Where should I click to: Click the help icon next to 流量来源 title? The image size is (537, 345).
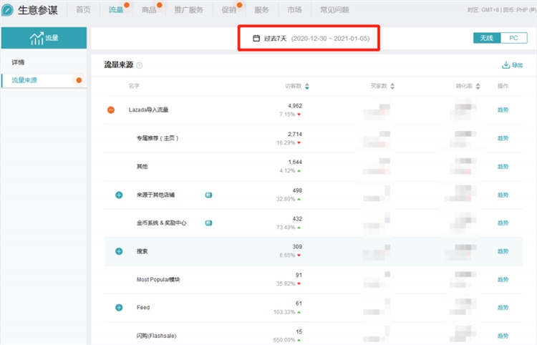point(139,65)
